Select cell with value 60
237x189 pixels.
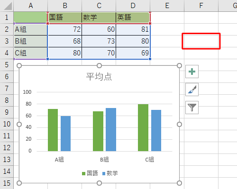click(99, 29)
